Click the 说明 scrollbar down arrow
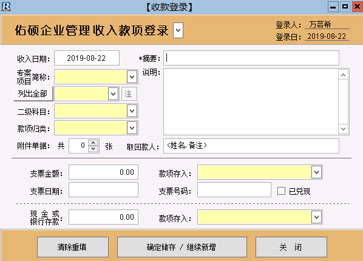363x261 pixels. (343, 129)
